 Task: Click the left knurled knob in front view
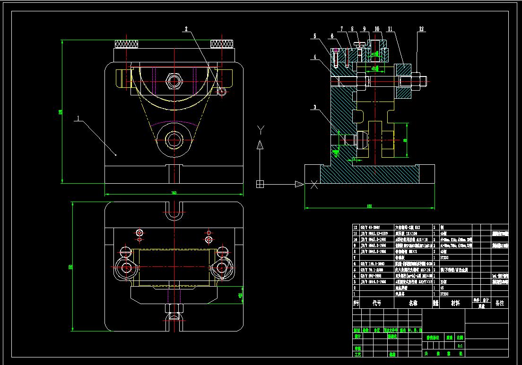click(x=127, y=44)
